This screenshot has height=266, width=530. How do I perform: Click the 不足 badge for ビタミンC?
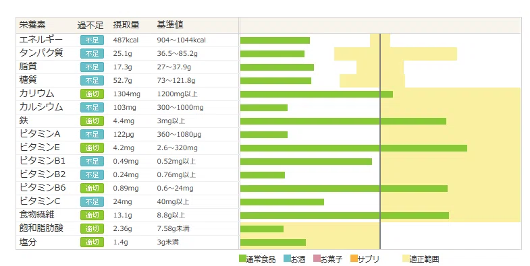point(92,201)
